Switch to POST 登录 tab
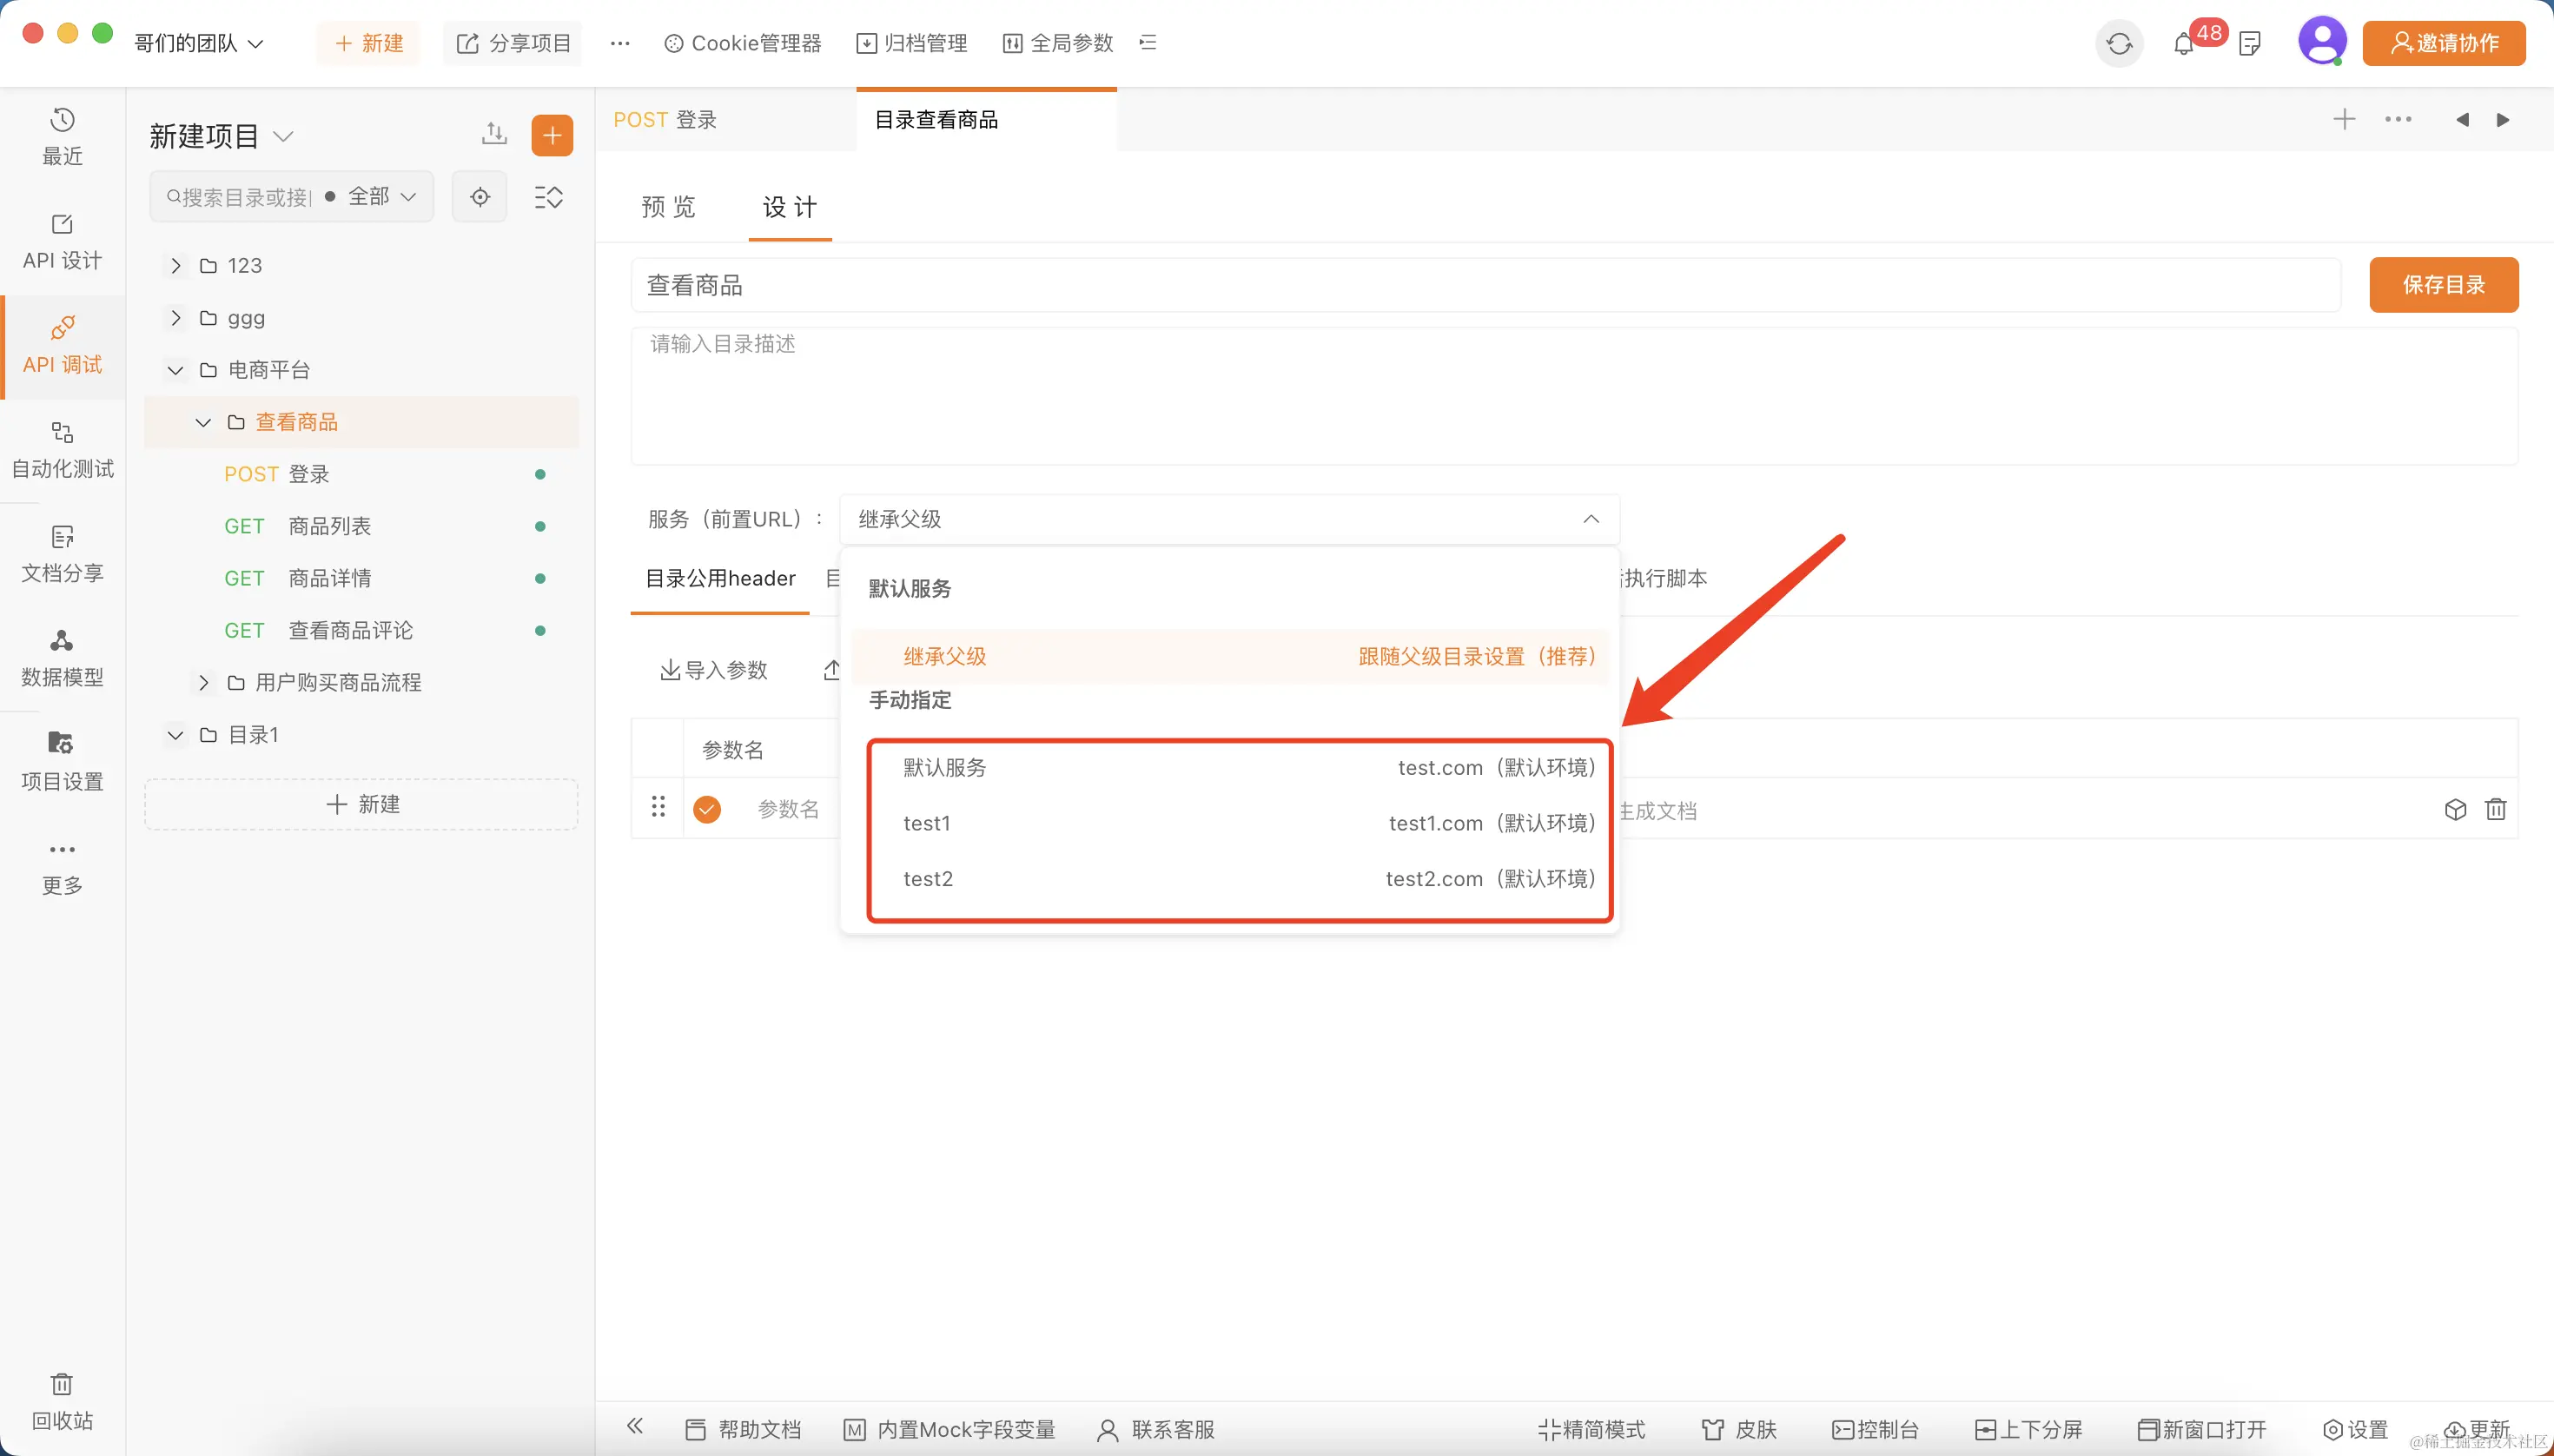Viewport: 2554px width, 1456px height. 666,120
